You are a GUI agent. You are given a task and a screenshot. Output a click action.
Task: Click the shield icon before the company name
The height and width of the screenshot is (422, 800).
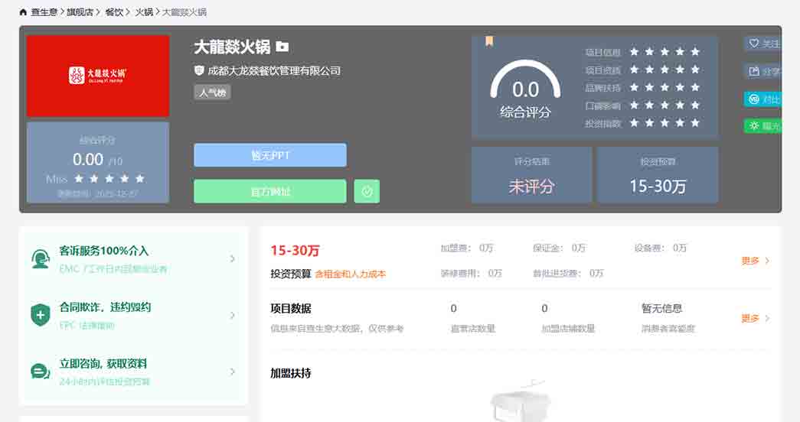[x=199, y=70]
